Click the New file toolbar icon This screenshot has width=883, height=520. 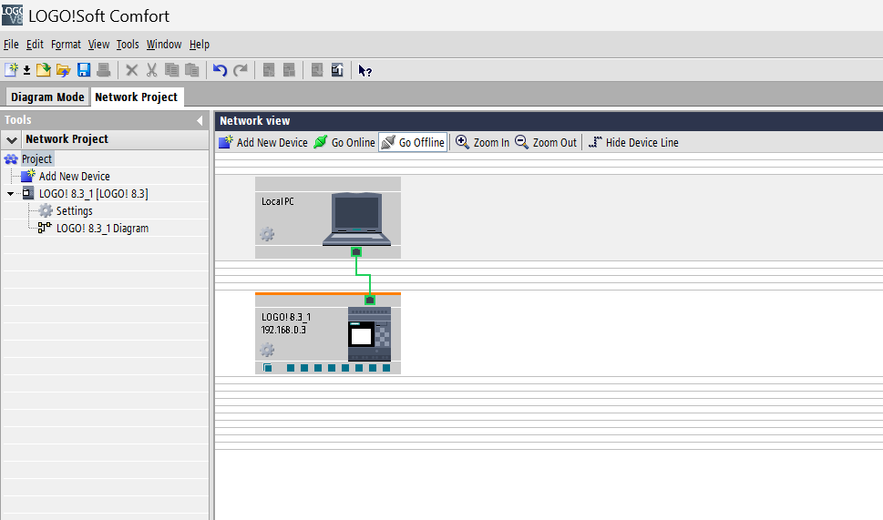coord(11,70)
